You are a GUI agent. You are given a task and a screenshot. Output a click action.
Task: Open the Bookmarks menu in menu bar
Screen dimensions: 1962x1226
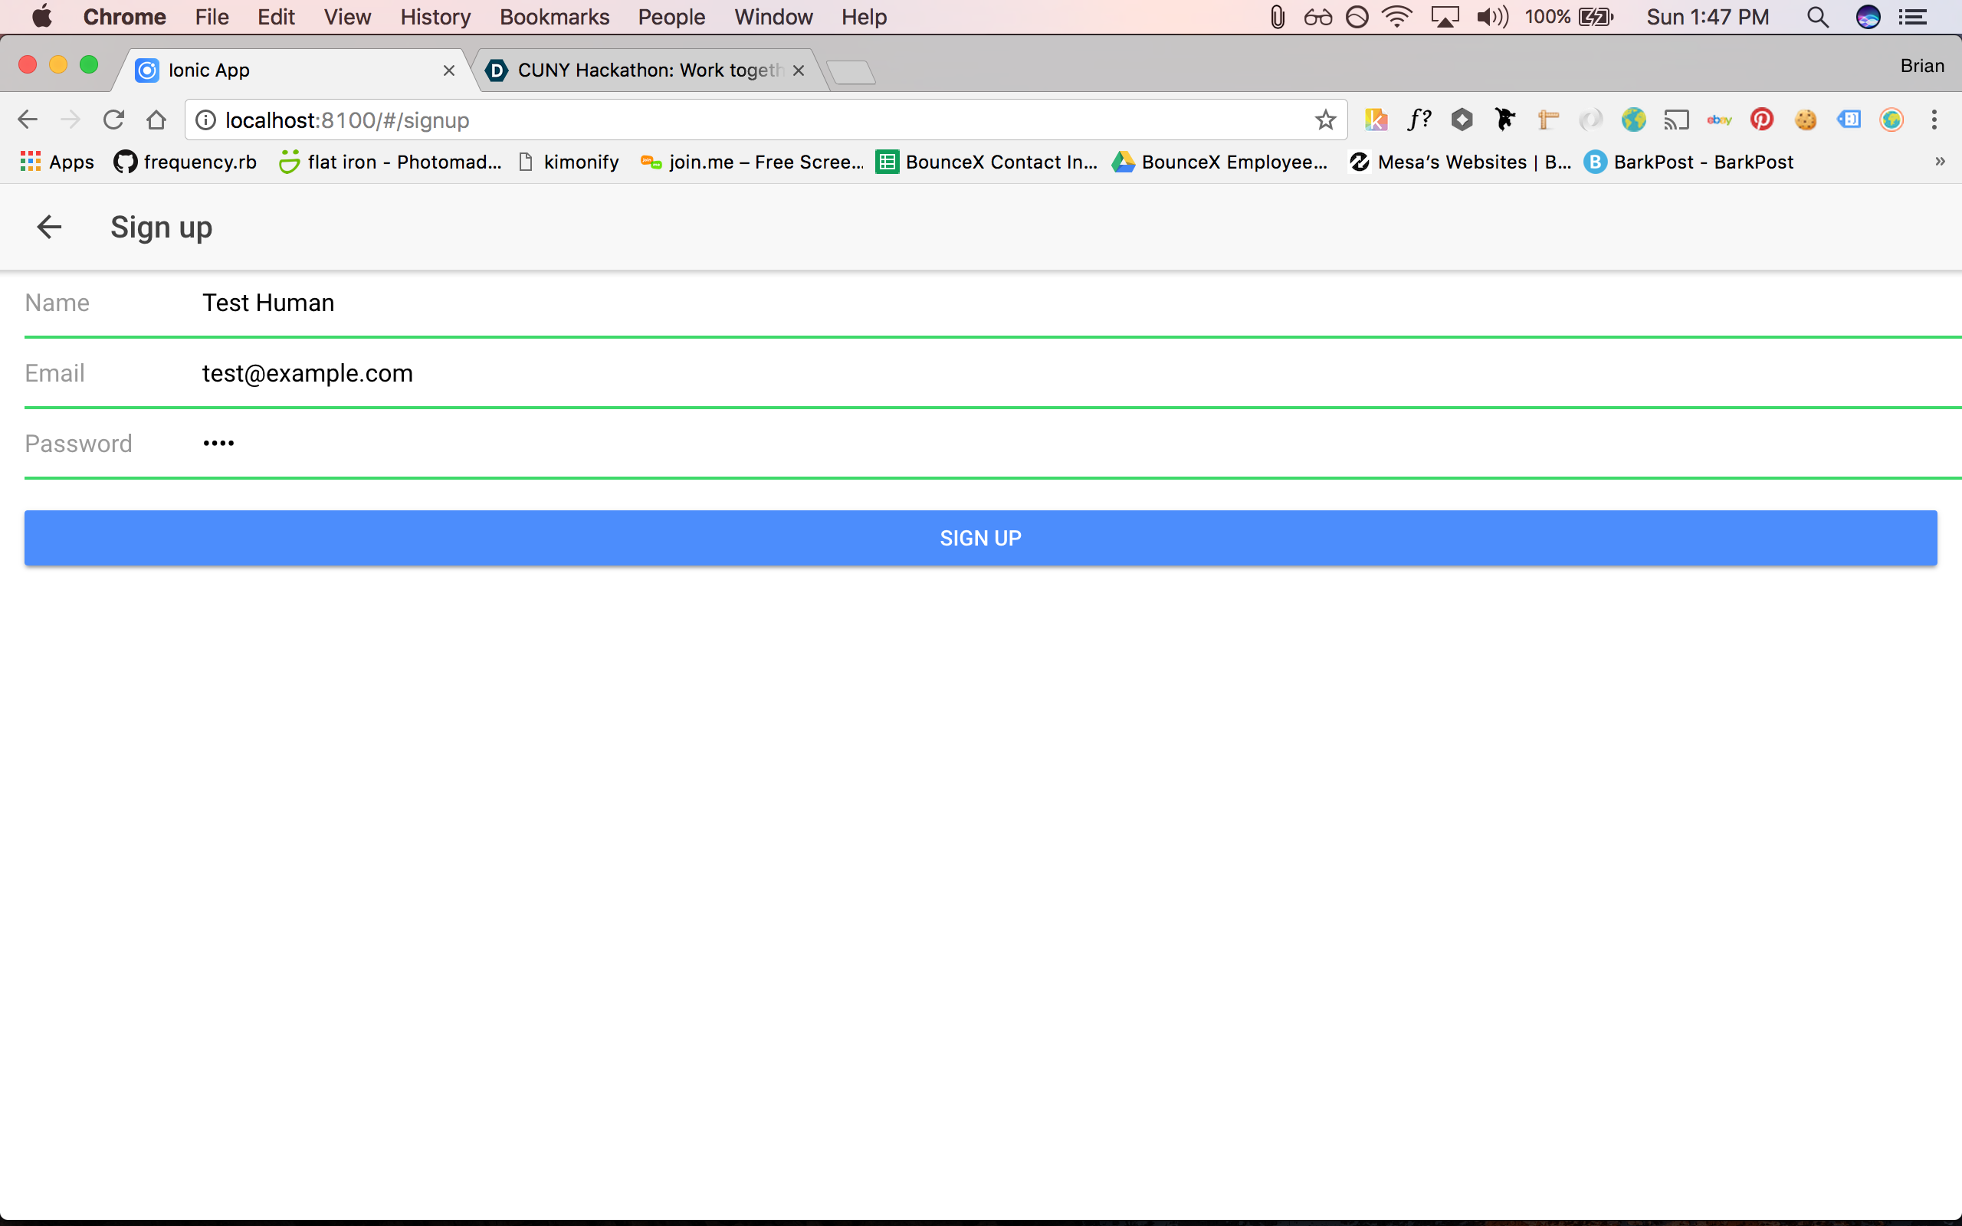[554, 17]
